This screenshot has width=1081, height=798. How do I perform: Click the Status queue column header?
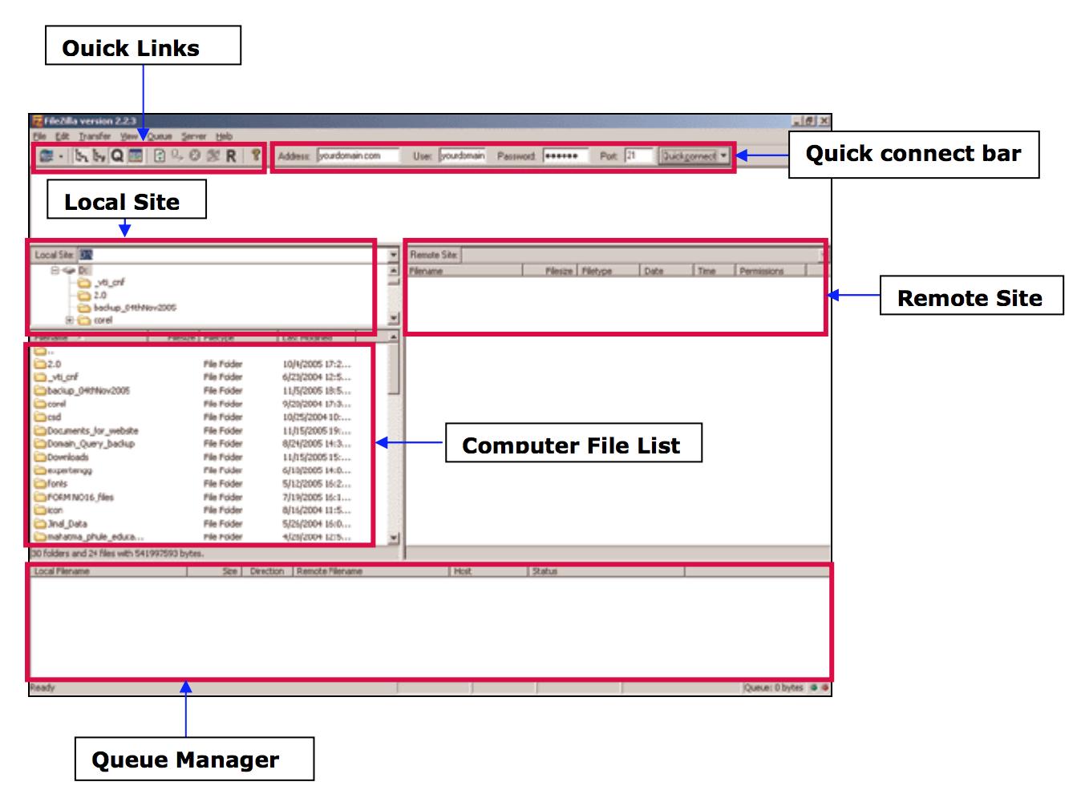click(x=606, y=571)
